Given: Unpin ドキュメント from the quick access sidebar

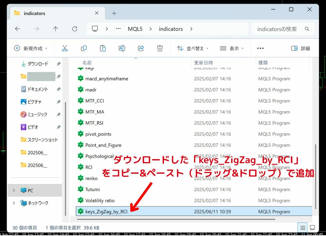Looking at the screenshot, I should pos(58,89).
